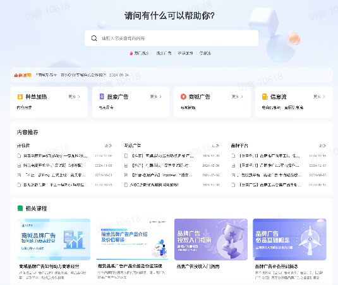Click the document icon of the Topview article row
338x285 pixels.
point(126,175)
